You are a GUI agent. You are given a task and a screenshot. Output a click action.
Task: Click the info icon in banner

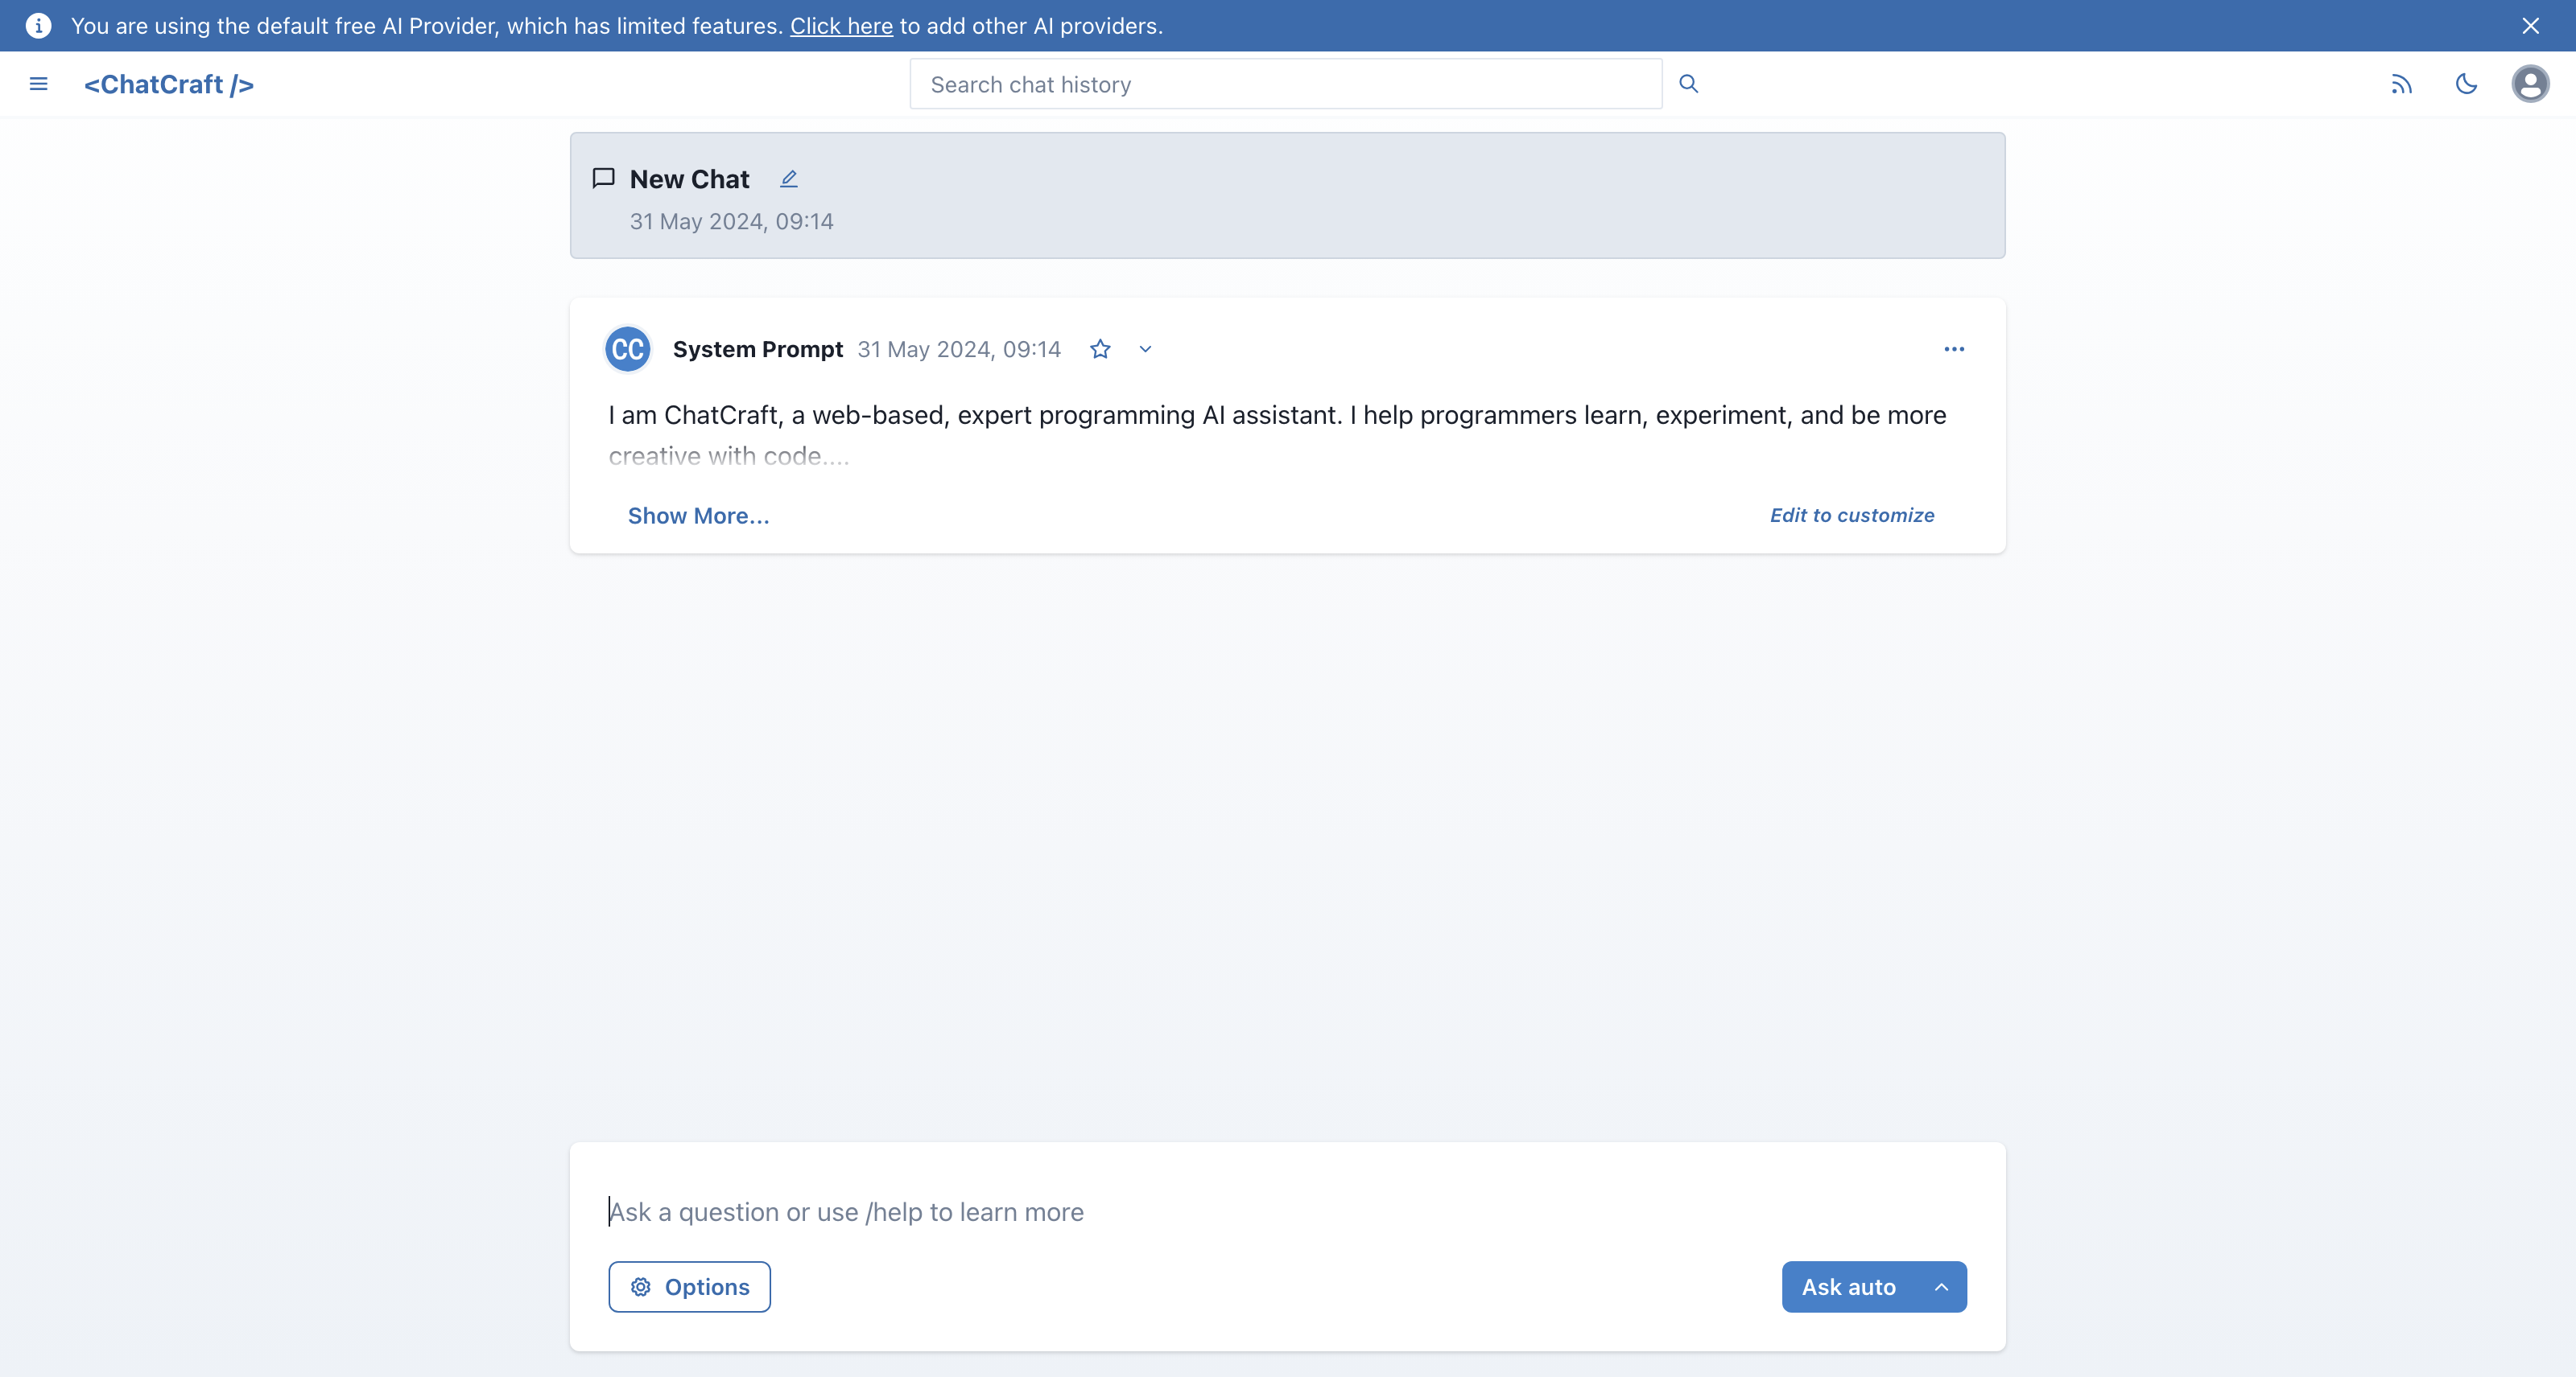pos(38,26)
